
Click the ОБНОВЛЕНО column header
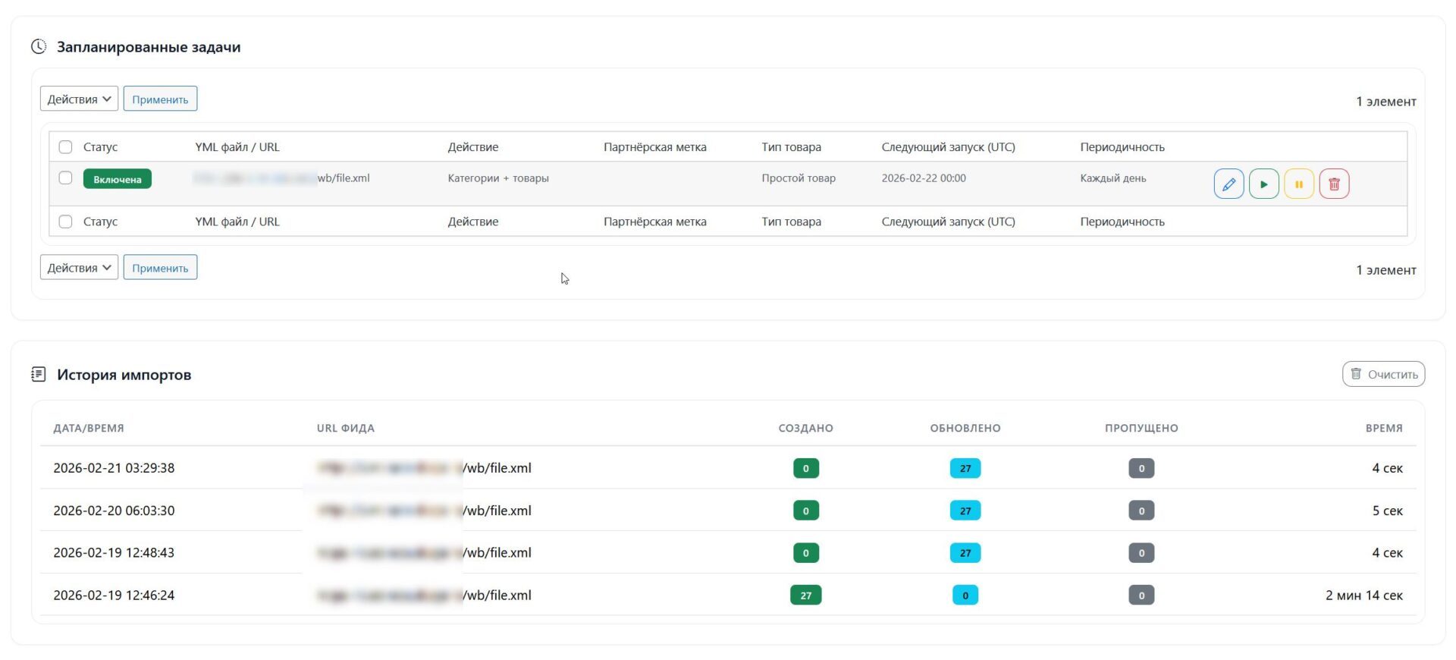(x=965, y=428)
